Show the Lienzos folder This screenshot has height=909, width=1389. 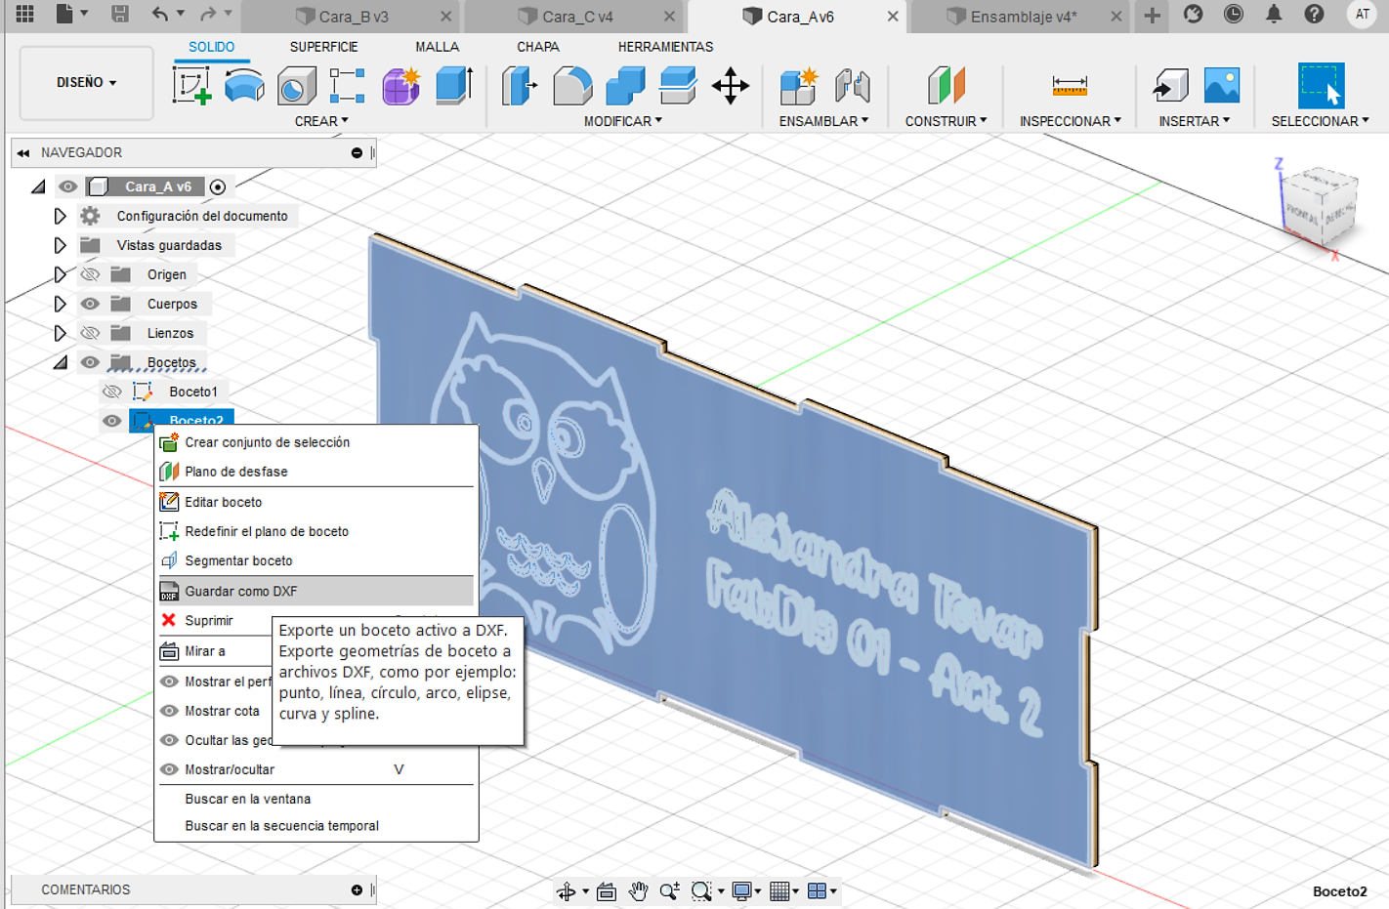tap(90, 333)
